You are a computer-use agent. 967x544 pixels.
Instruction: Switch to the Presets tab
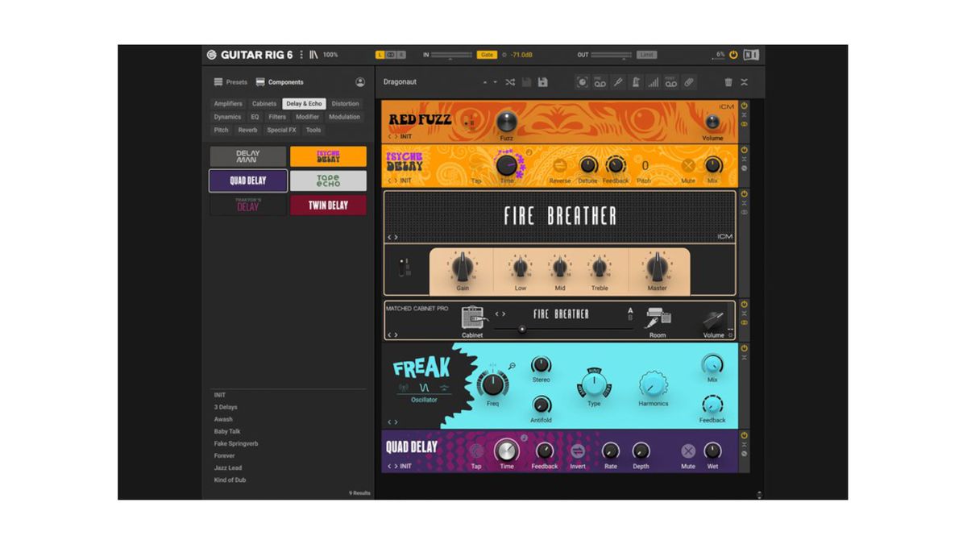tap(233, 81)
